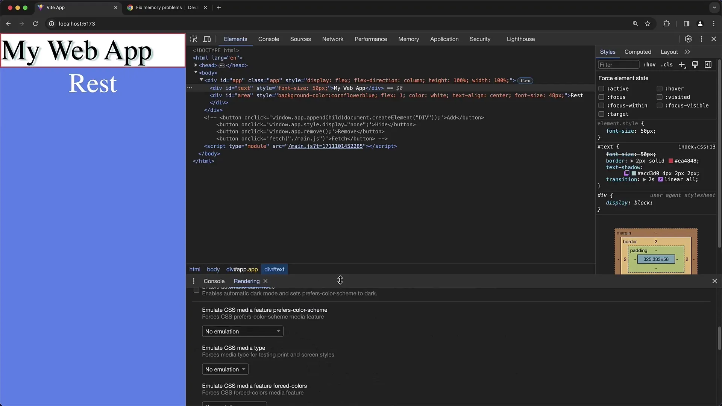Click row actions ellipsis beside div#text

click(190, 88)
